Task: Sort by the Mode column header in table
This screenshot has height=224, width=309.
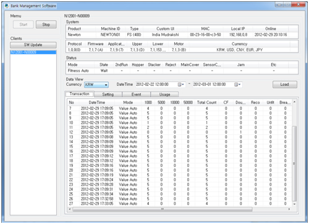Action: [128, 103]
